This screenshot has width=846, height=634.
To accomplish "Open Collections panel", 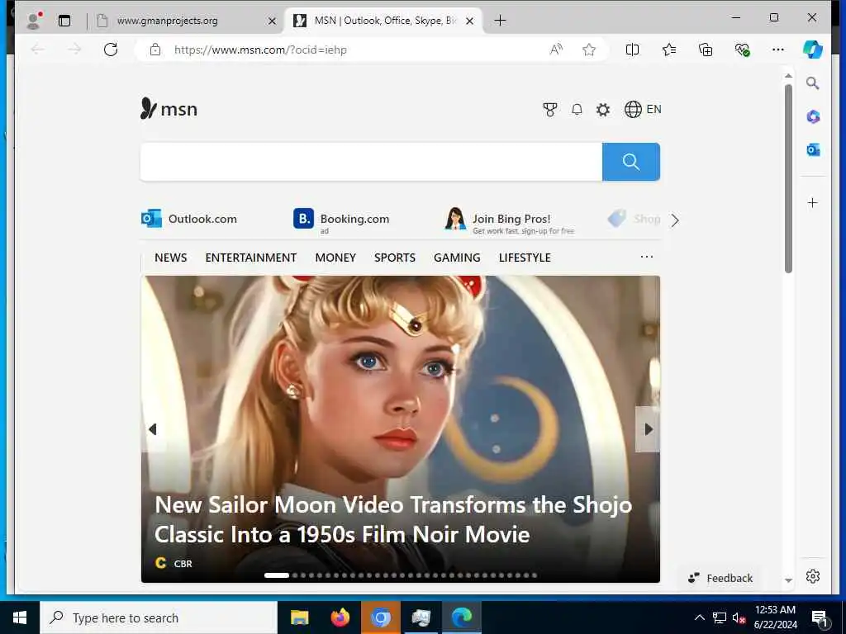I will [x=706, y=50].
